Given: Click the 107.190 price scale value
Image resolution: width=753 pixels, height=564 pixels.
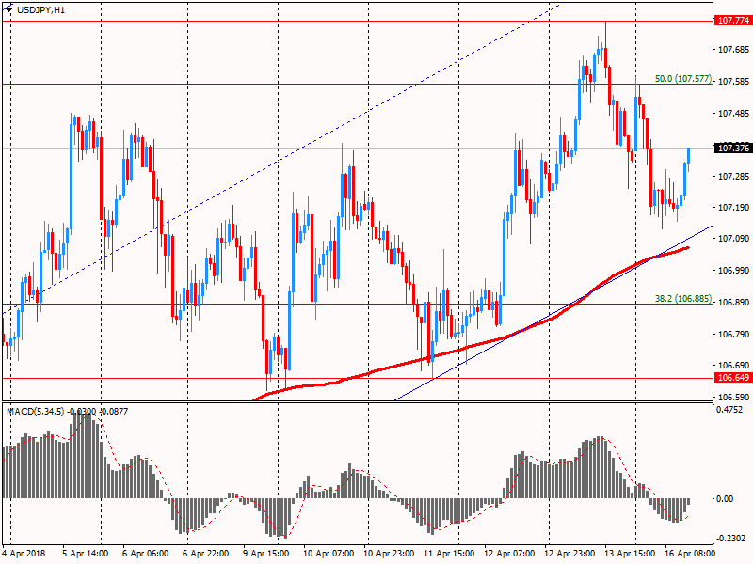Looking at the screenshot, I should click(733, 208).
